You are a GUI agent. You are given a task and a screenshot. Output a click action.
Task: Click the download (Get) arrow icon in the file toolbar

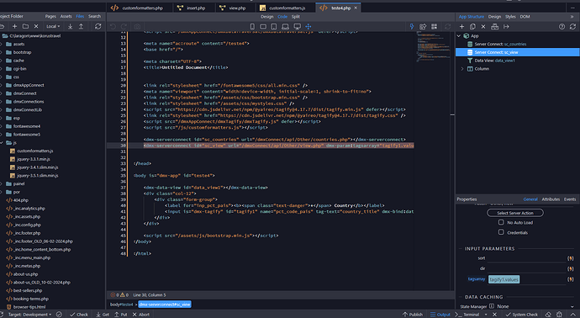coord(71,26)
